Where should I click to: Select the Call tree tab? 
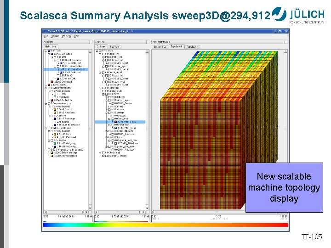(101, 46)
